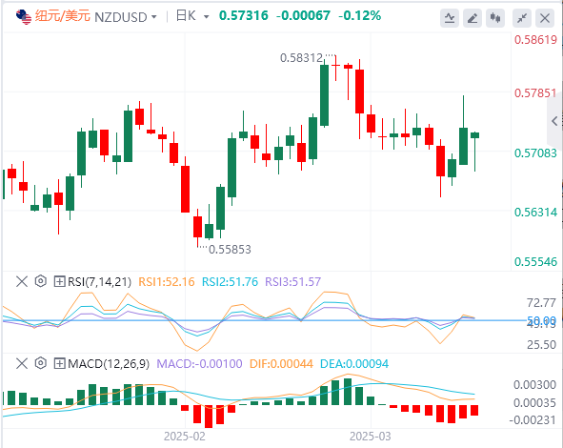Click the 2025-03 date marker
563x448 pixels.
click(x=371, y=437)
